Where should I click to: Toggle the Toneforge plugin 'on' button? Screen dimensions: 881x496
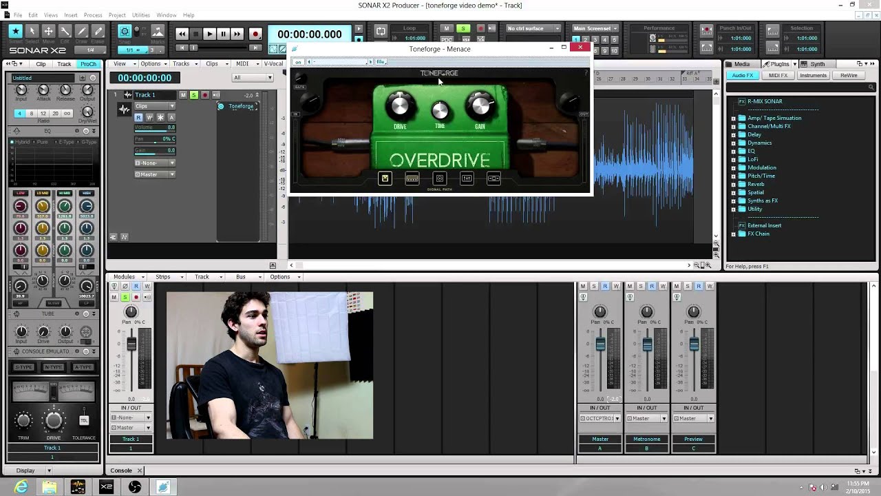(298, 62)
